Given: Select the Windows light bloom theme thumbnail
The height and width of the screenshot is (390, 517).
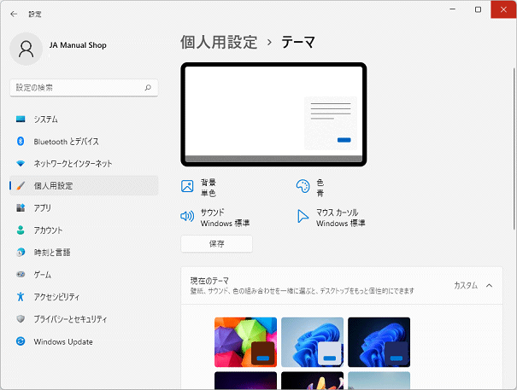Looking at the screenshot, I should [312, 342].
